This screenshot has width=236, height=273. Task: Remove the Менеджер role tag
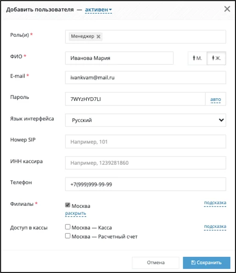[x=98, y=37]
